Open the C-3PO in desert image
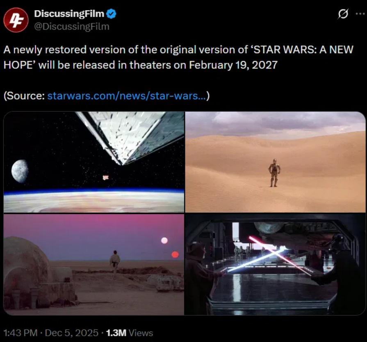367x342 pixels. [275, 162]
